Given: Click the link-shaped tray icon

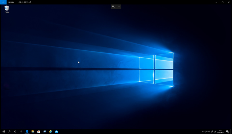Looking at the screenshot, I should click(x=212, y=132).
